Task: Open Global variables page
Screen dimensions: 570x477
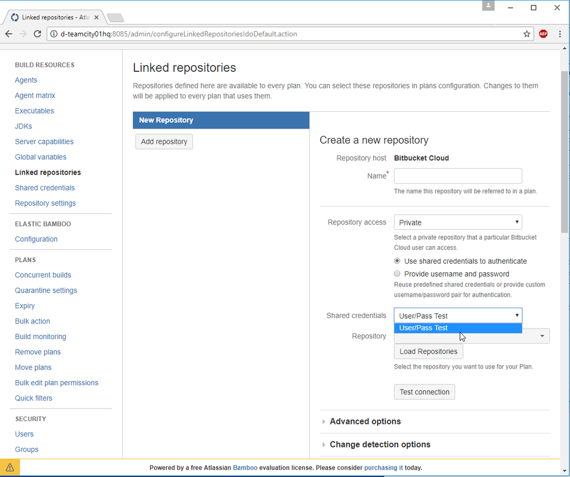Action: click(x=41, y=157)
